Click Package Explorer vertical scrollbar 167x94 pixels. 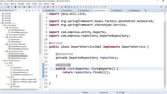pos(40,34)
